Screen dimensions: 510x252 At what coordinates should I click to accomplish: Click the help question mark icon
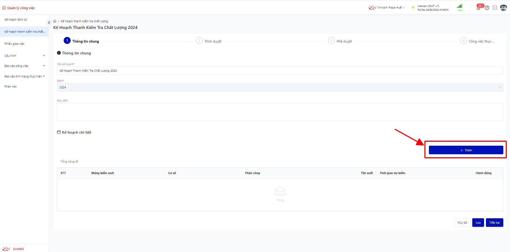click(487, 8)
